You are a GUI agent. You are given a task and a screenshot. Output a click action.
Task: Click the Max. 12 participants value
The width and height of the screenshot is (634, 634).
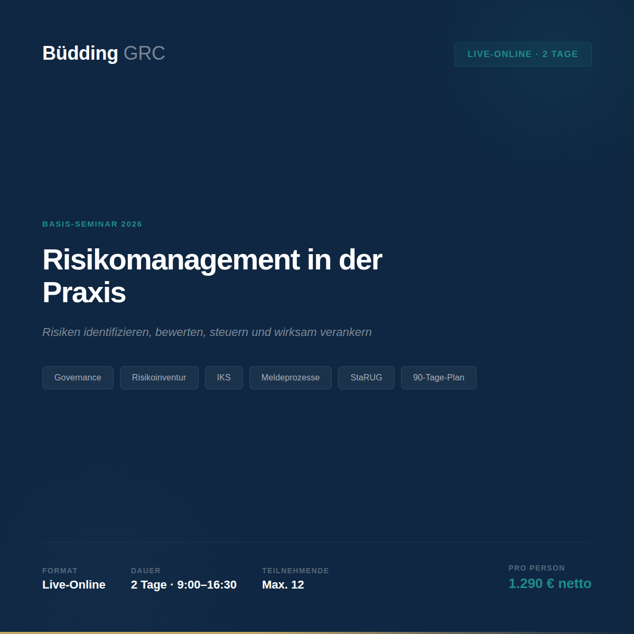pyautogui.click(x=283, y=585)
